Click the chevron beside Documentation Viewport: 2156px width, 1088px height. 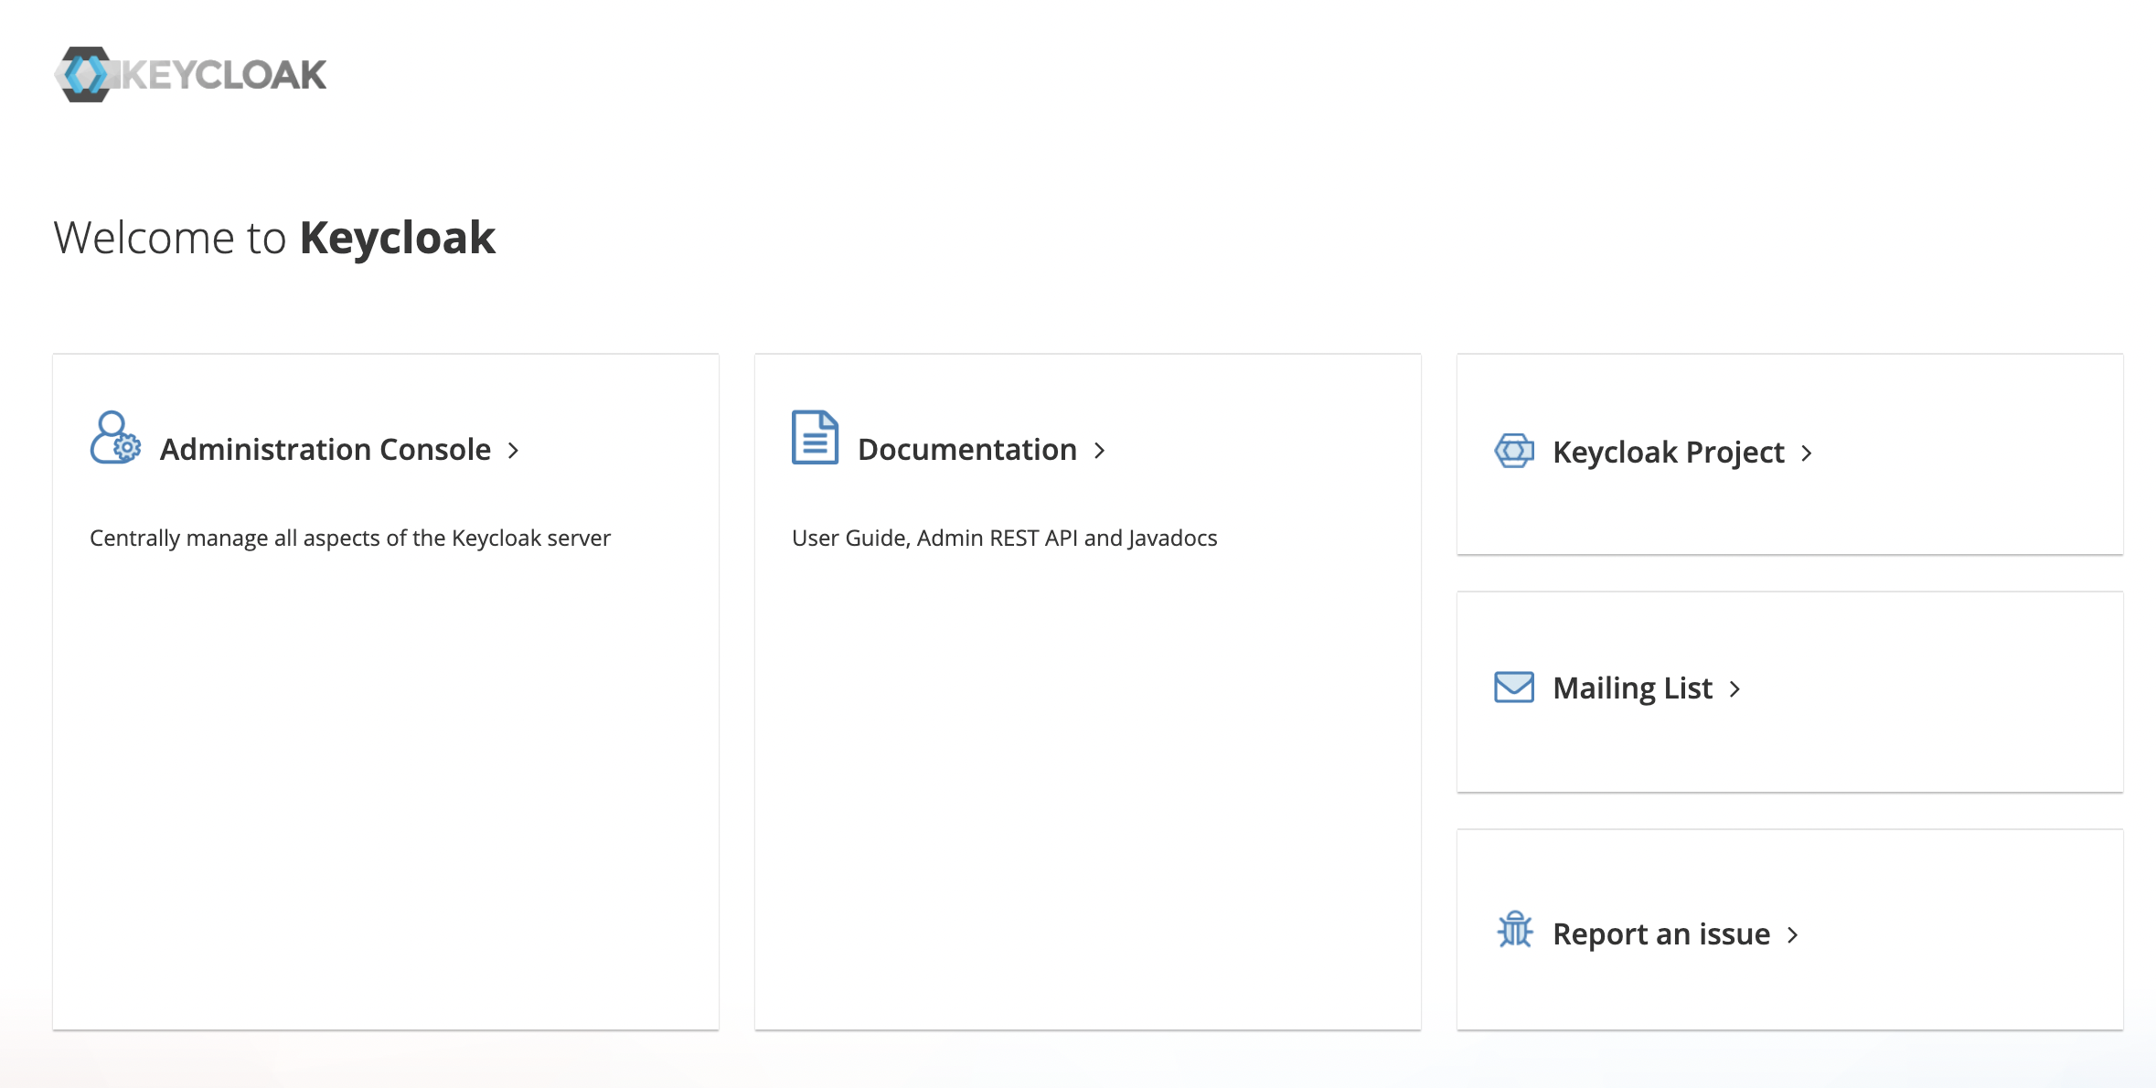[1100, 450]
